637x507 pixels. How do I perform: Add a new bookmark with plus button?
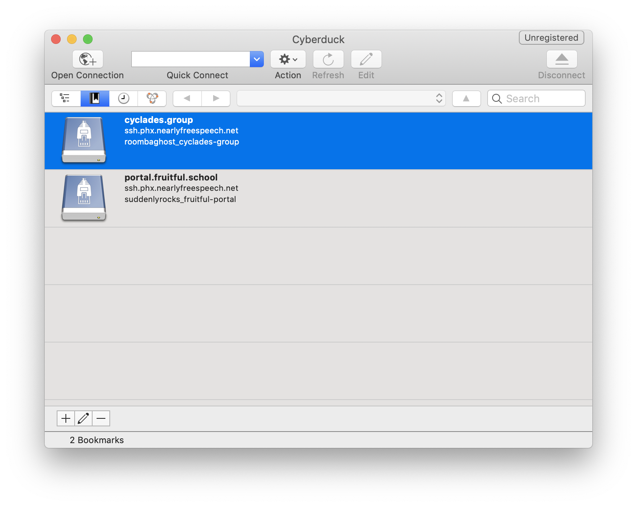tap(66, 418)
